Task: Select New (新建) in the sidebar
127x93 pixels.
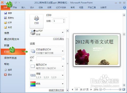Action: pos(7,45)
